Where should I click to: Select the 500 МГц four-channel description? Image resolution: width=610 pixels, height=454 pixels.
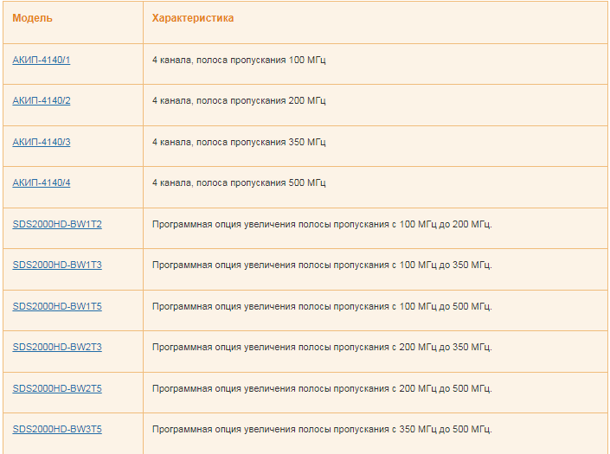pos(239,183)
